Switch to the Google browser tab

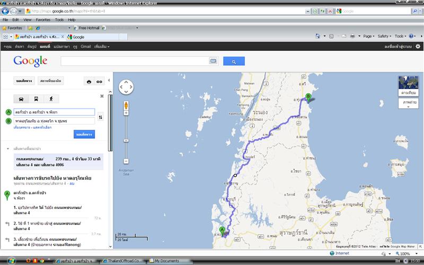(x=78, y=37)
